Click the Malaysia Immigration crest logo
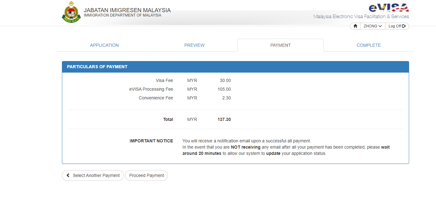This screenshot has height=224, width=436. 71,12
